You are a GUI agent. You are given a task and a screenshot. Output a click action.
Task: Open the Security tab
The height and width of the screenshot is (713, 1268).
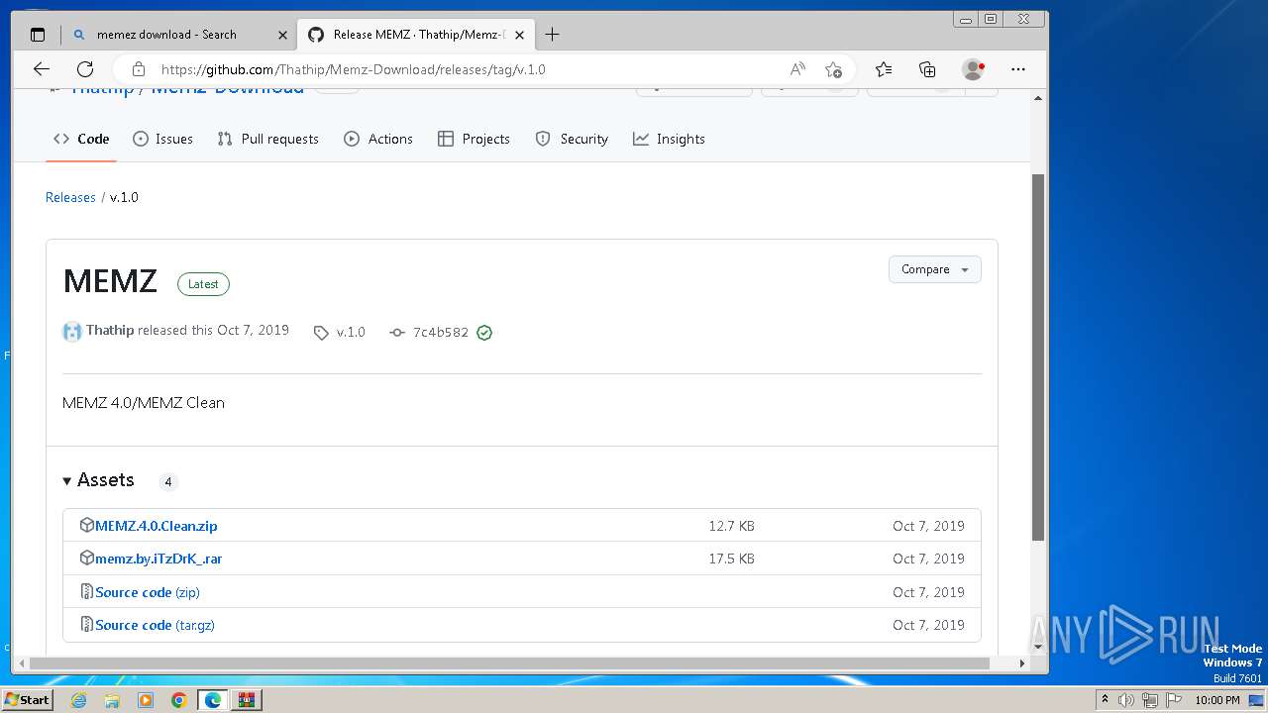[572, 139]
